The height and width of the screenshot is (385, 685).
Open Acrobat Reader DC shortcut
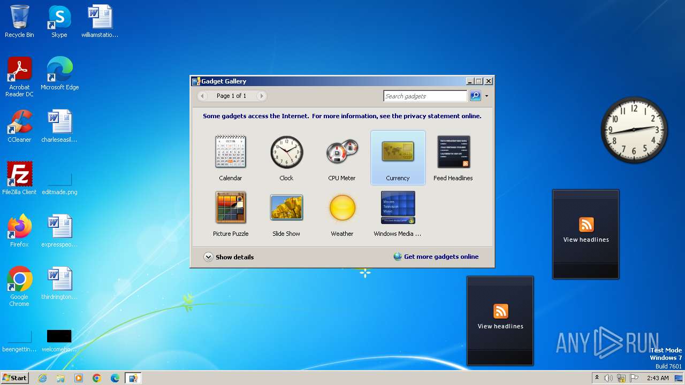click(19, 77)
